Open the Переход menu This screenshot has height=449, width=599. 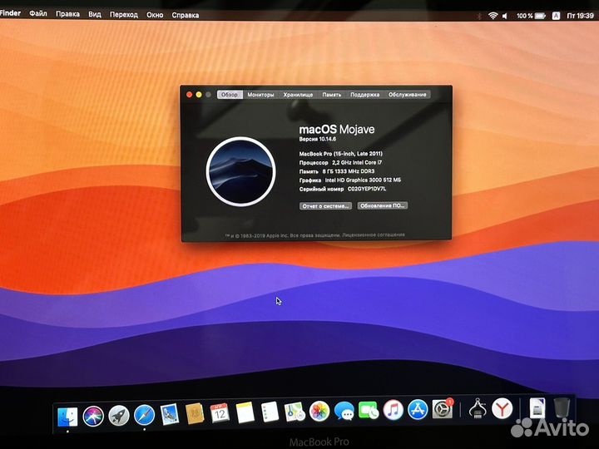(x=124, y=15)
